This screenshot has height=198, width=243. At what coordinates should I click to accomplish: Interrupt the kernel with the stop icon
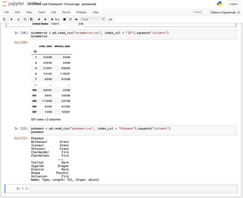click(x=65, y=19)
